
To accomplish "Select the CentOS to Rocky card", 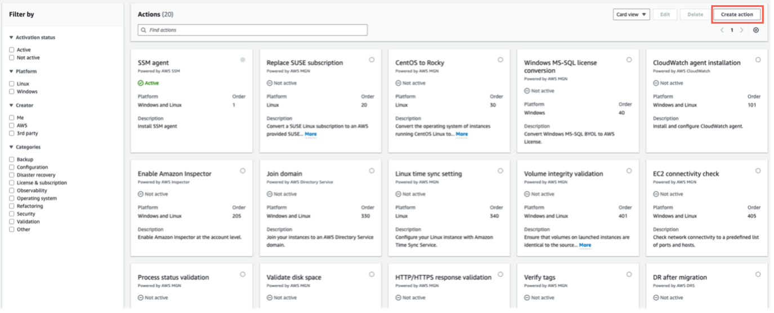I will coord(500,60).
